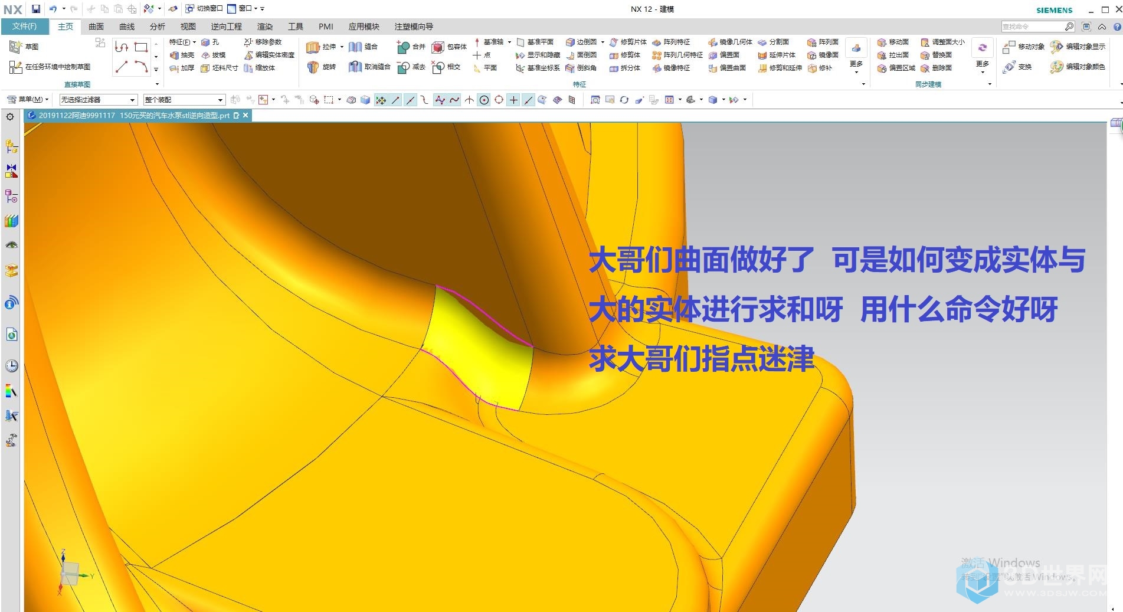This screenshot has height=612, width=1123.
Task: Toggle Existing Point snap option
Action: pyautogui.click(x=513, y=100)
